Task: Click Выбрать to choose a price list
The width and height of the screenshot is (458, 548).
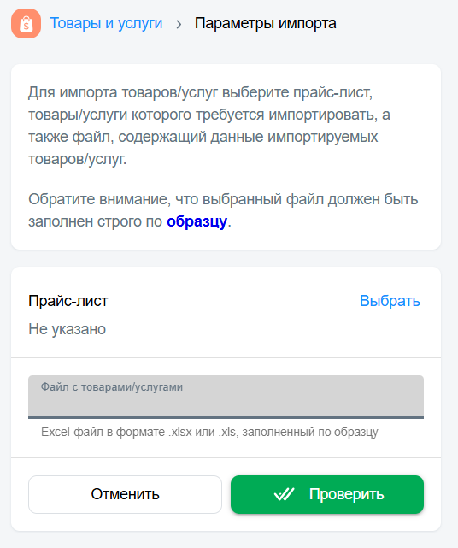Action: 390,301
